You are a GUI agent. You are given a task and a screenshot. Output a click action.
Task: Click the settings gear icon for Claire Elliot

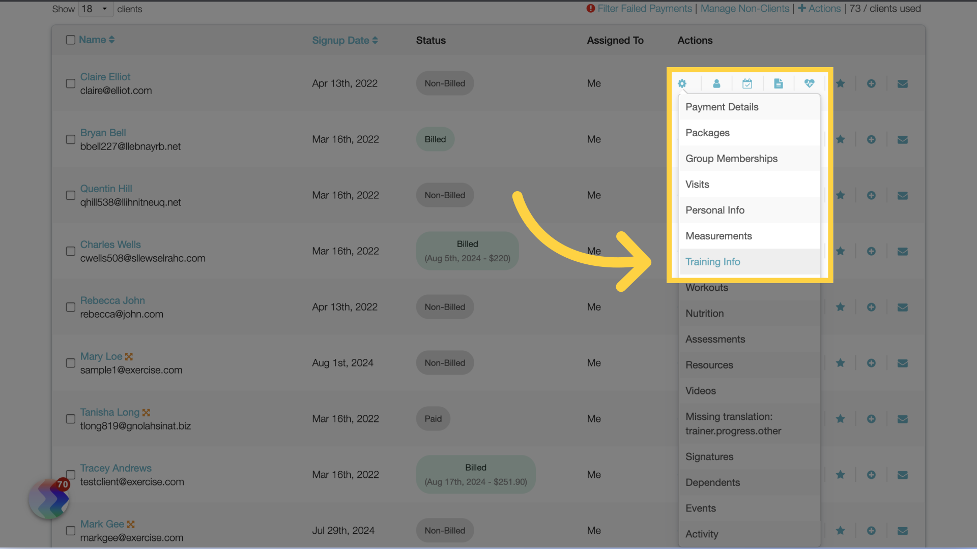pos(682,82)
